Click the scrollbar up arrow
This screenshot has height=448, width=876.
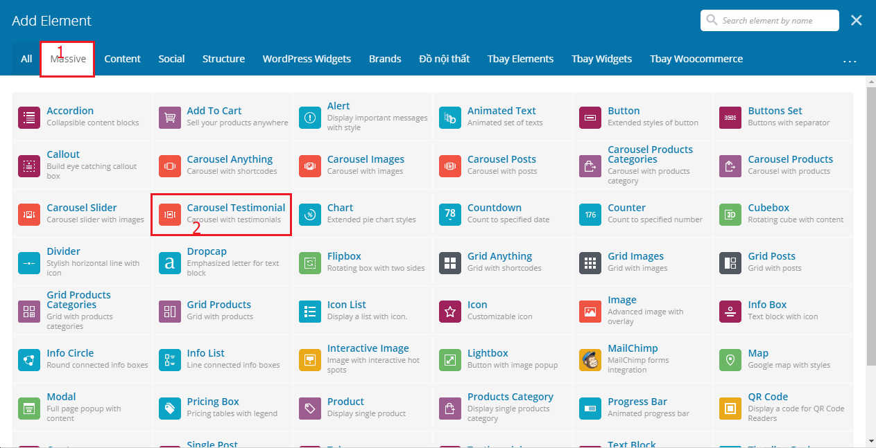point(870,82)
